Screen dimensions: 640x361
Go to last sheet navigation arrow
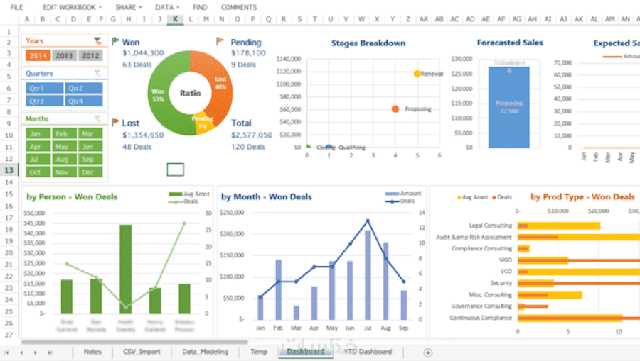(x=50, y=352)
